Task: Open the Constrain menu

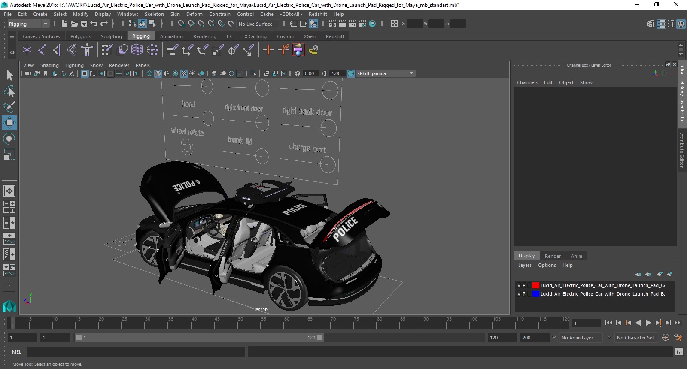Action: pos(219,14)
